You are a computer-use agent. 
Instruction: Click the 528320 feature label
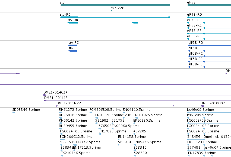tap(140, 153)
